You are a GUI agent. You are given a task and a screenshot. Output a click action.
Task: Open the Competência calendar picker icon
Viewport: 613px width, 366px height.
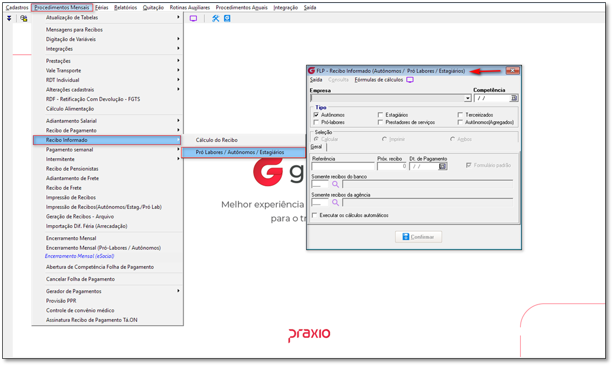coord(514,98)
